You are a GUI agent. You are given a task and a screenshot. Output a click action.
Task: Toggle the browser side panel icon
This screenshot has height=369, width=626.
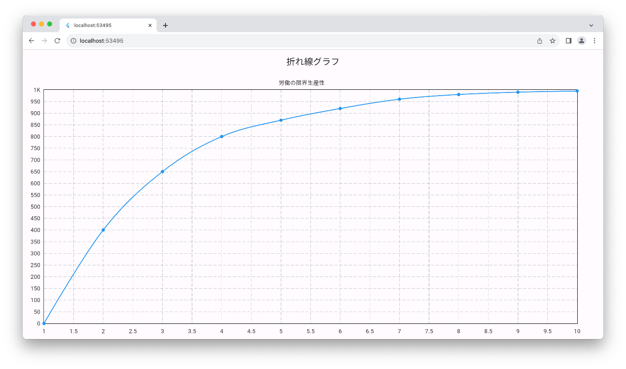pyautogui.click(x=569, y=41)
